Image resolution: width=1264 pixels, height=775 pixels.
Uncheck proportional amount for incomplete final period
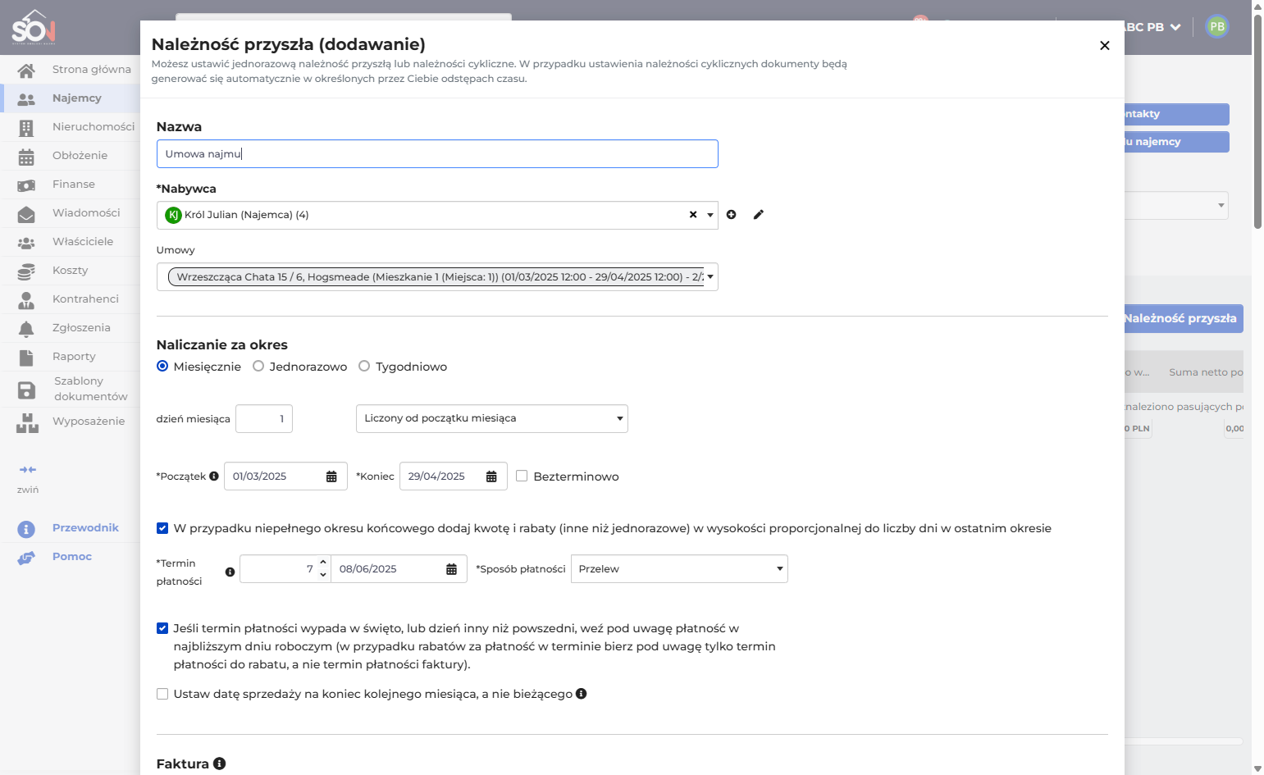point(162,528)
